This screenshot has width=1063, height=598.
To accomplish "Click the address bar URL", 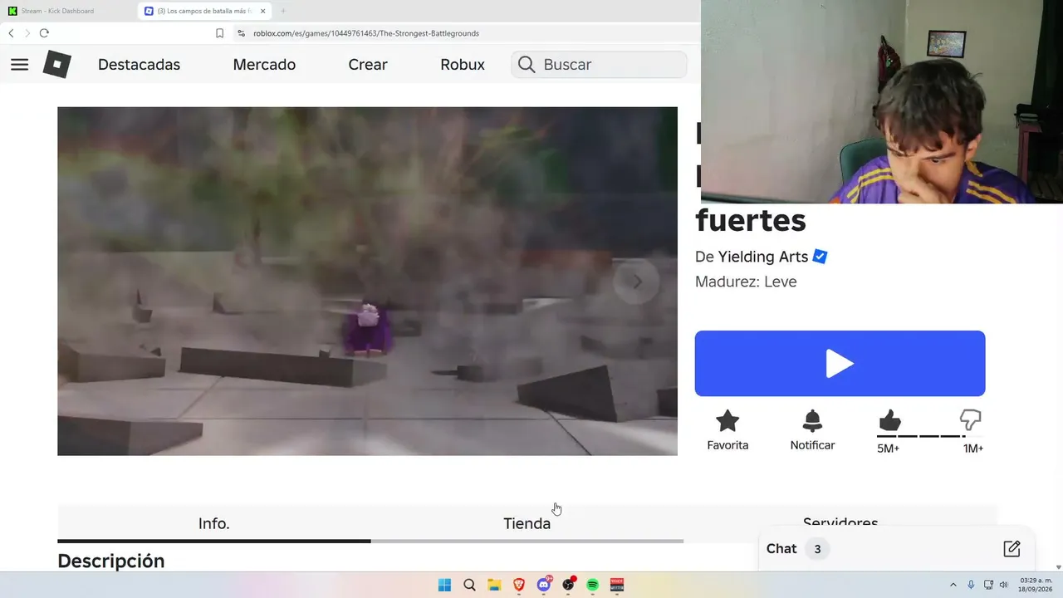I will (365, 33).
